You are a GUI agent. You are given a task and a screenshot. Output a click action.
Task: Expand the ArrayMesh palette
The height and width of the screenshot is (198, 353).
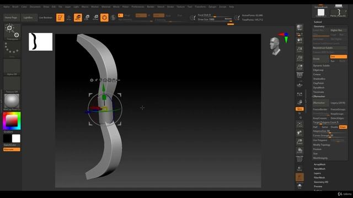tap(320, 164)
